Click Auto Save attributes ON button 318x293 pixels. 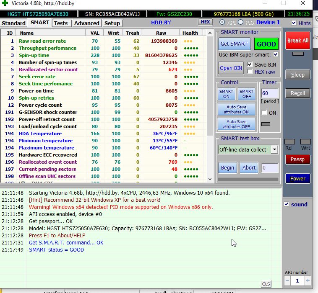coord(237,109)
